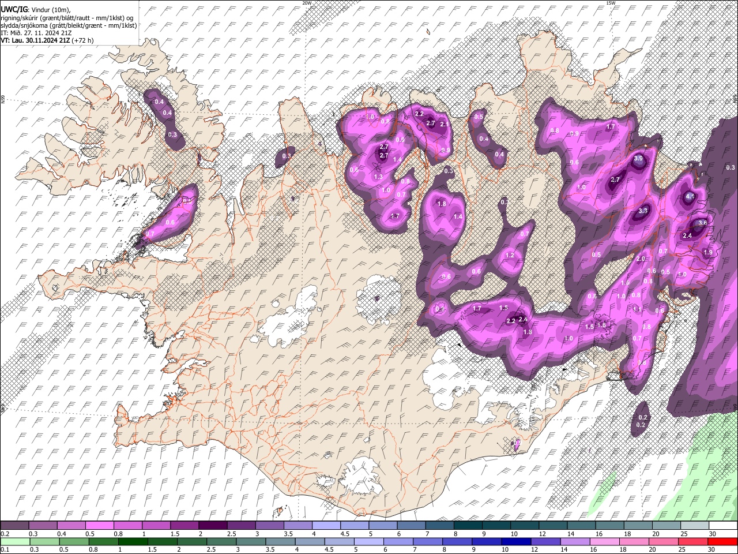Click the '30' label in the lower legend row

tap(713, 550)
